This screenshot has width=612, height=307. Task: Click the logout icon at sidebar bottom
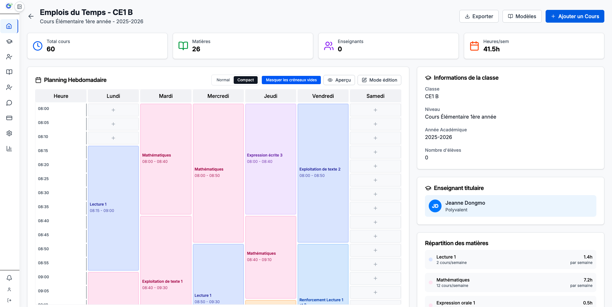point(9,300)
